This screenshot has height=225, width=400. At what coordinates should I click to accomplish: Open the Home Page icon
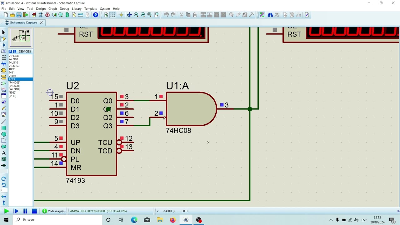click(34, 15)
